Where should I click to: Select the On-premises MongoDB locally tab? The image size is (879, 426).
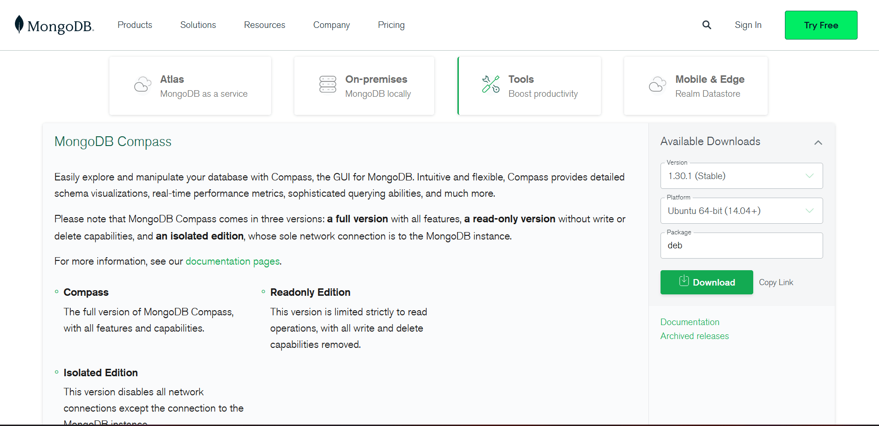pyautogui.click(x=364, y=86)
